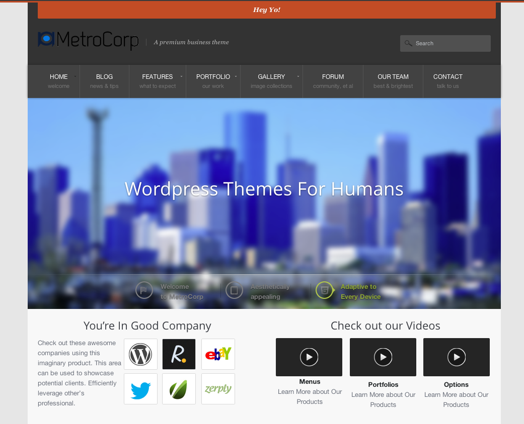Screen dimensions: 524x424
Task: Click the tablet icon Aesthetically appealing slide
Action: click(234, 290)
